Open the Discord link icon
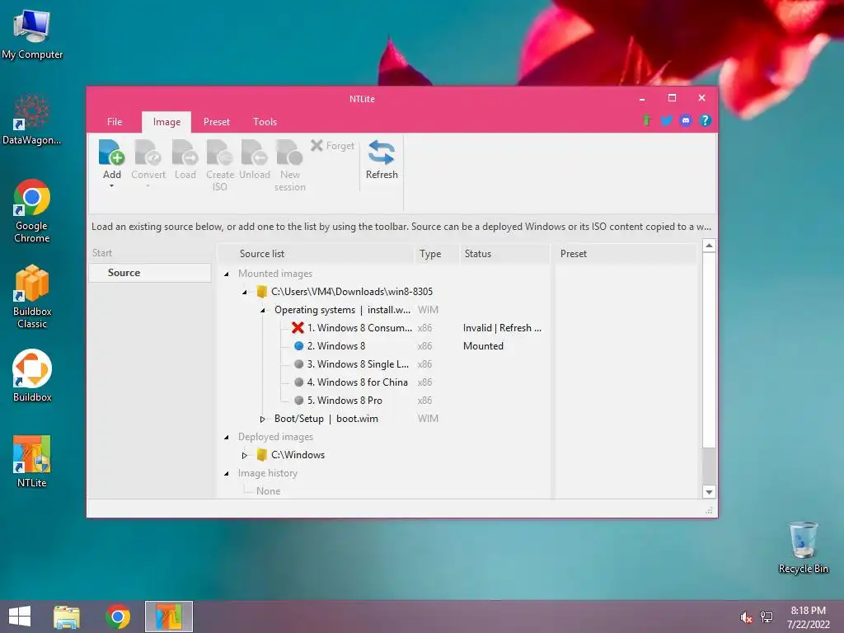The image size is (844, 633). 685,120
